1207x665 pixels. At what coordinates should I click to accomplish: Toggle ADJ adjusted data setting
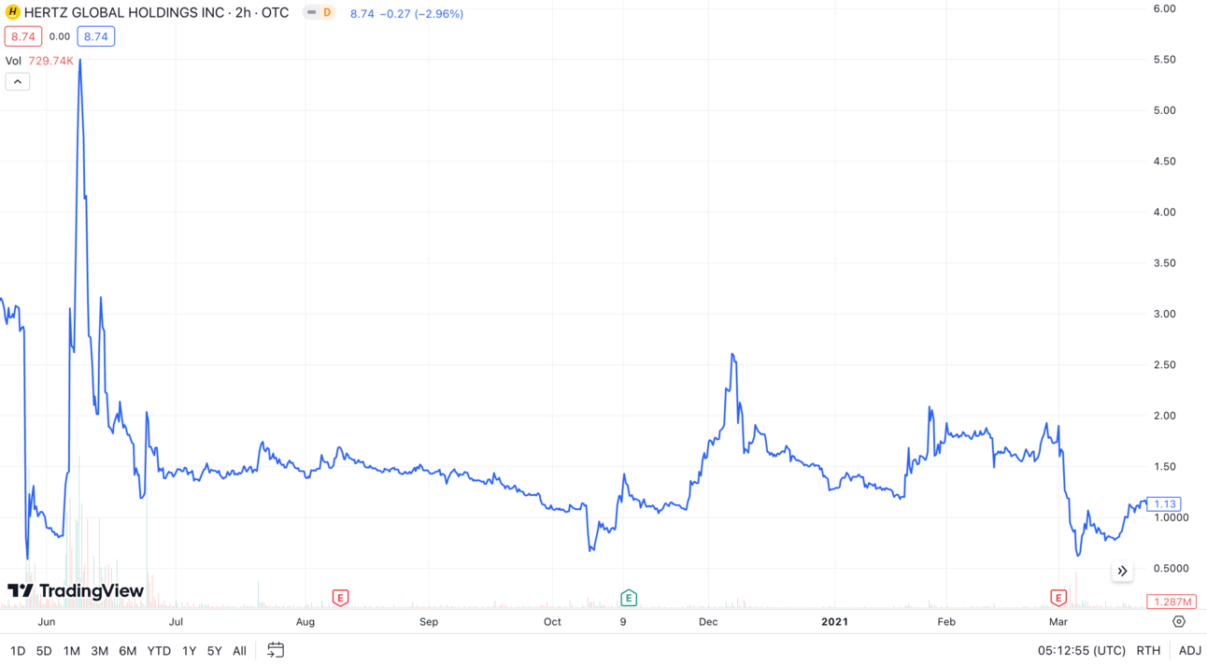pos(1189,651)
